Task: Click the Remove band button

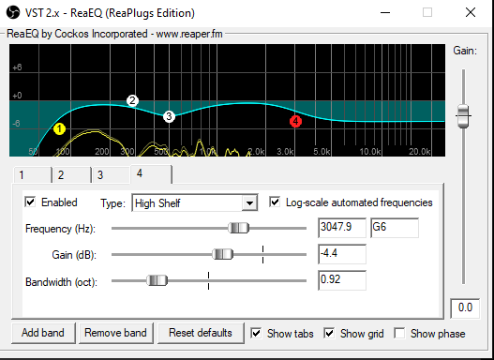Action: (115, 333)
